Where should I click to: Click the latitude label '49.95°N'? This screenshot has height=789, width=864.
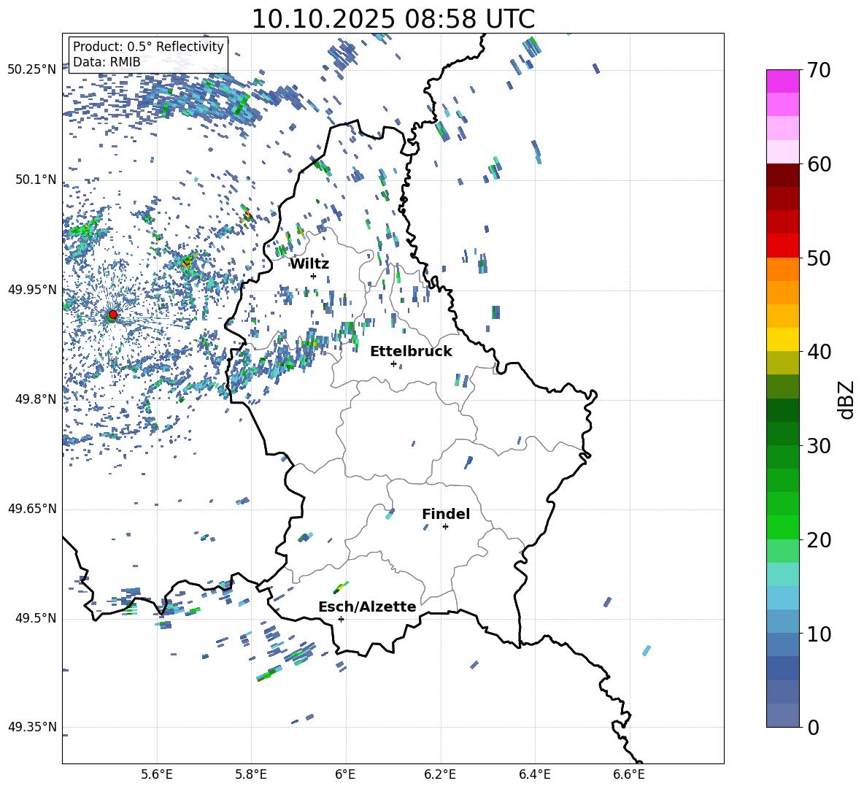point(33,289)
